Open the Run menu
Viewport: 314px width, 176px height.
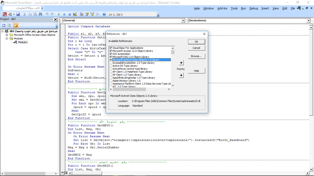point(243,8)
